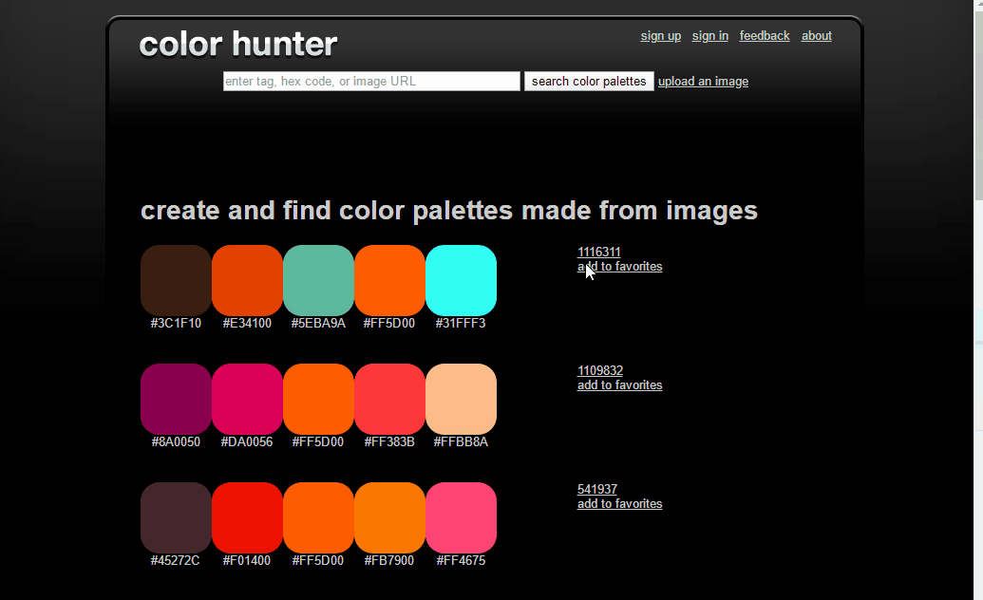Select the #E34100 orange-red swatch
983x600 pixels.
247,280
